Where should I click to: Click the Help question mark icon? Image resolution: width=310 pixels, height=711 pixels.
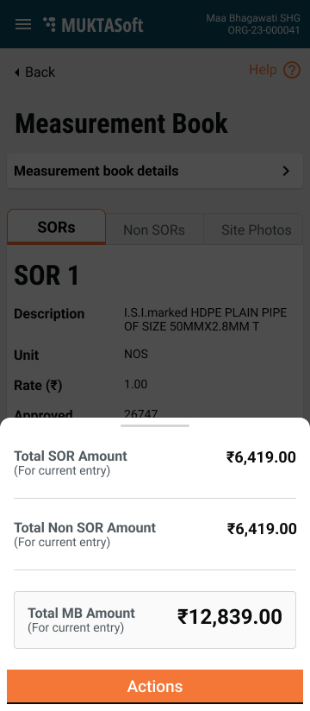pyautogui.click(x=292, y=70)
